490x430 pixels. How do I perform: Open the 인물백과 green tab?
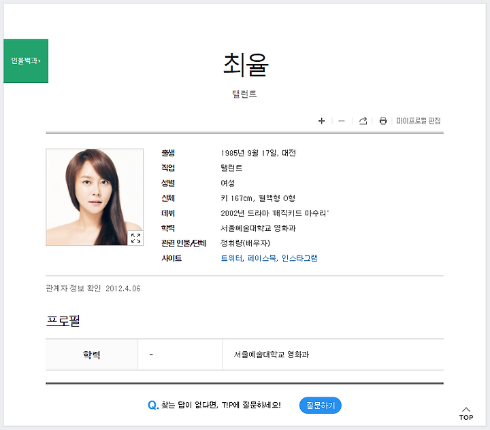pyautogui.click(x=26, y=61)
